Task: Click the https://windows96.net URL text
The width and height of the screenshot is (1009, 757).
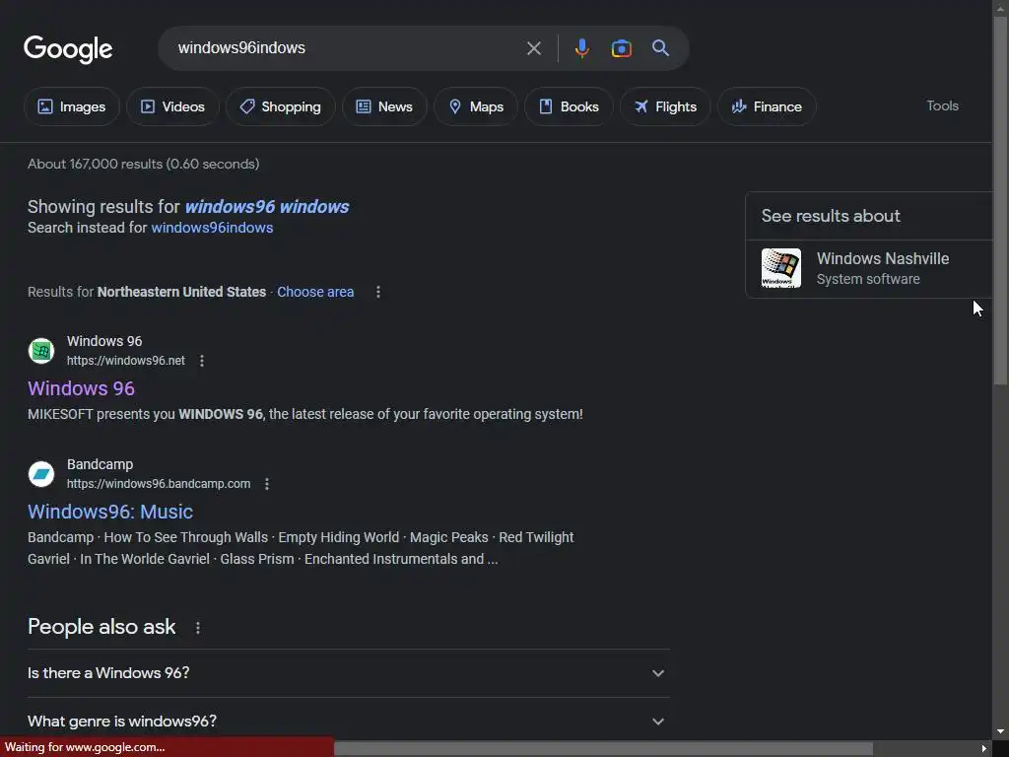Action: pyautogui.click(x=126, y=361)
